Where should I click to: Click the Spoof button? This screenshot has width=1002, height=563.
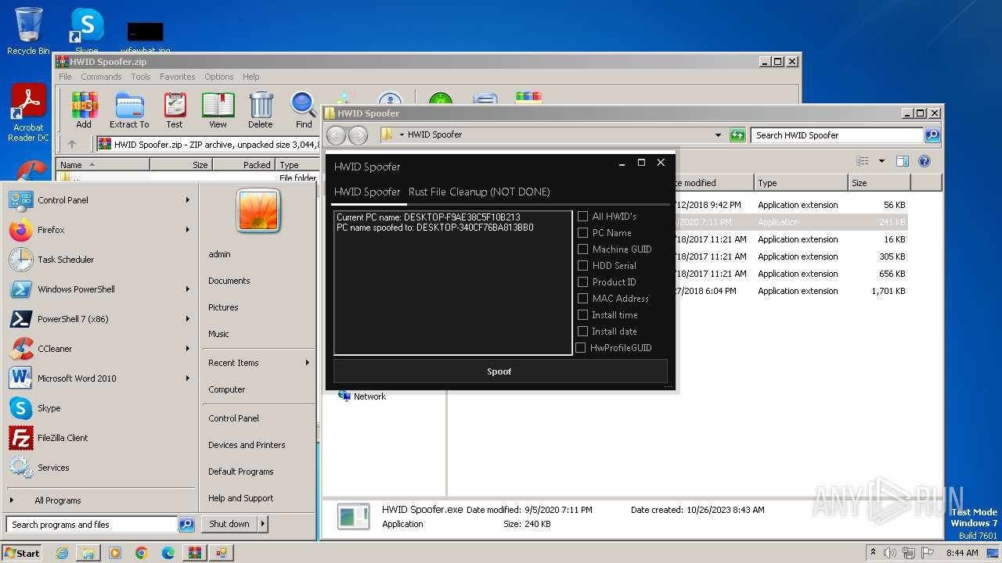[x=500, y=371]
